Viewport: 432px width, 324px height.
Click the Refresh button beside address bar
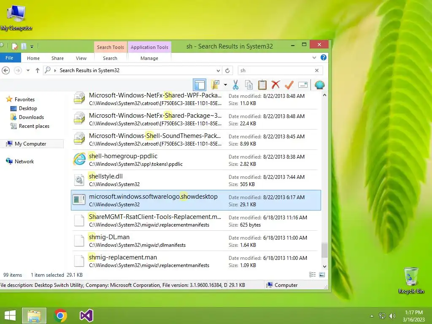pos(227,70)
